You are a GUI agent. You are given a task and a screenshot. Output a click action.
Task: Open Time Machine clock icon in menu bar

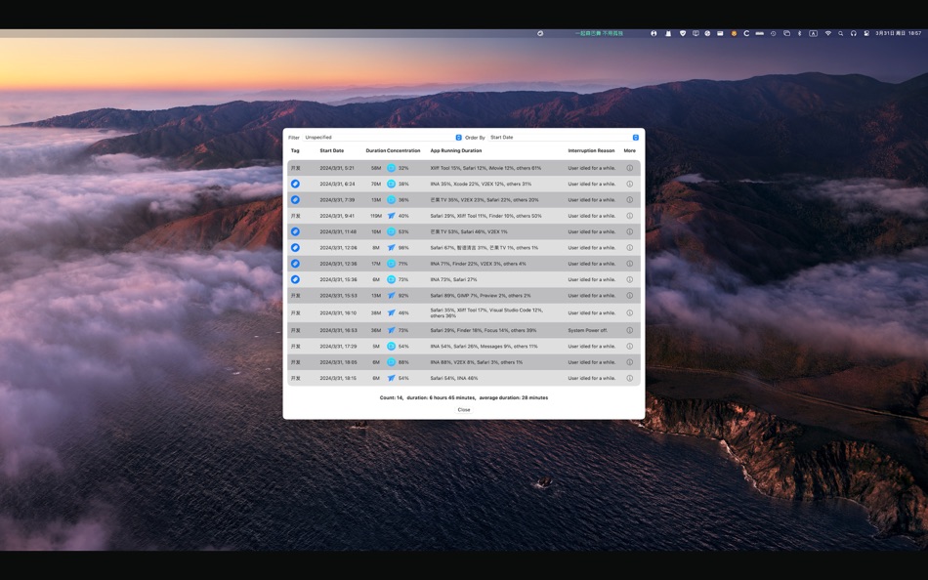[773, 34]
